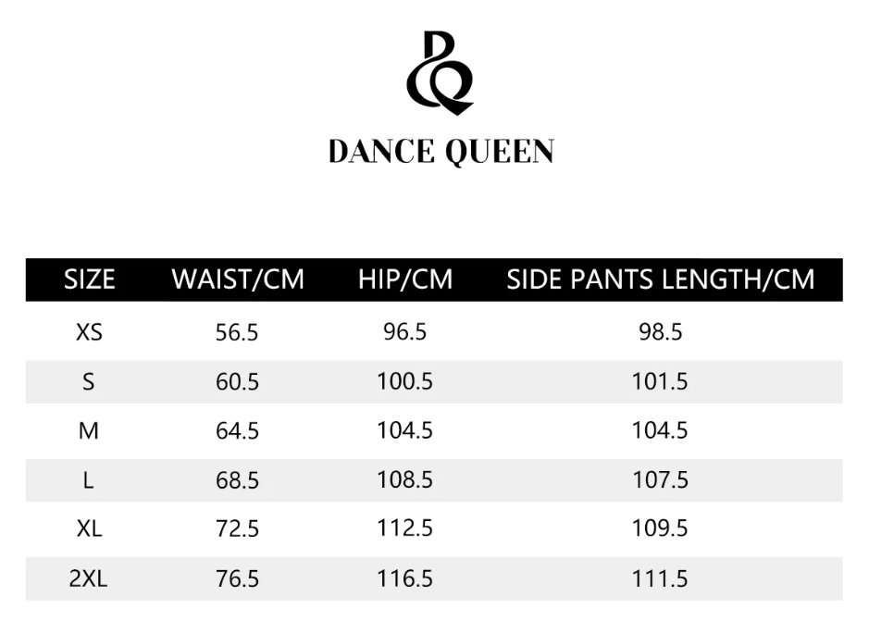Click the 98.5 pants length for XS
This screenshot has height=621, width=869.
pyautogui.click(x=660, y=332)
